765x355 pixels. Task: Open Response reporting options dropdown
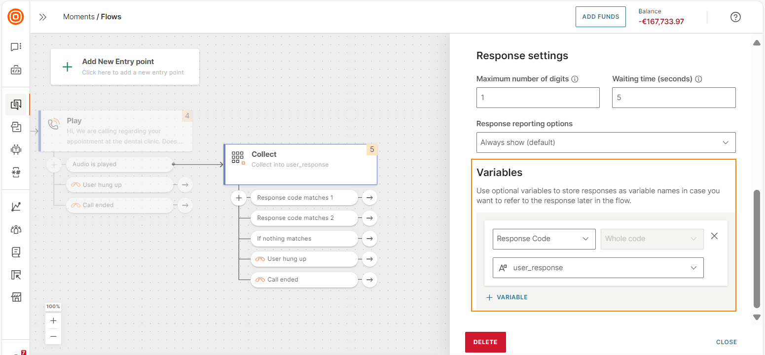pyautogui.click(x=606, y=142)
